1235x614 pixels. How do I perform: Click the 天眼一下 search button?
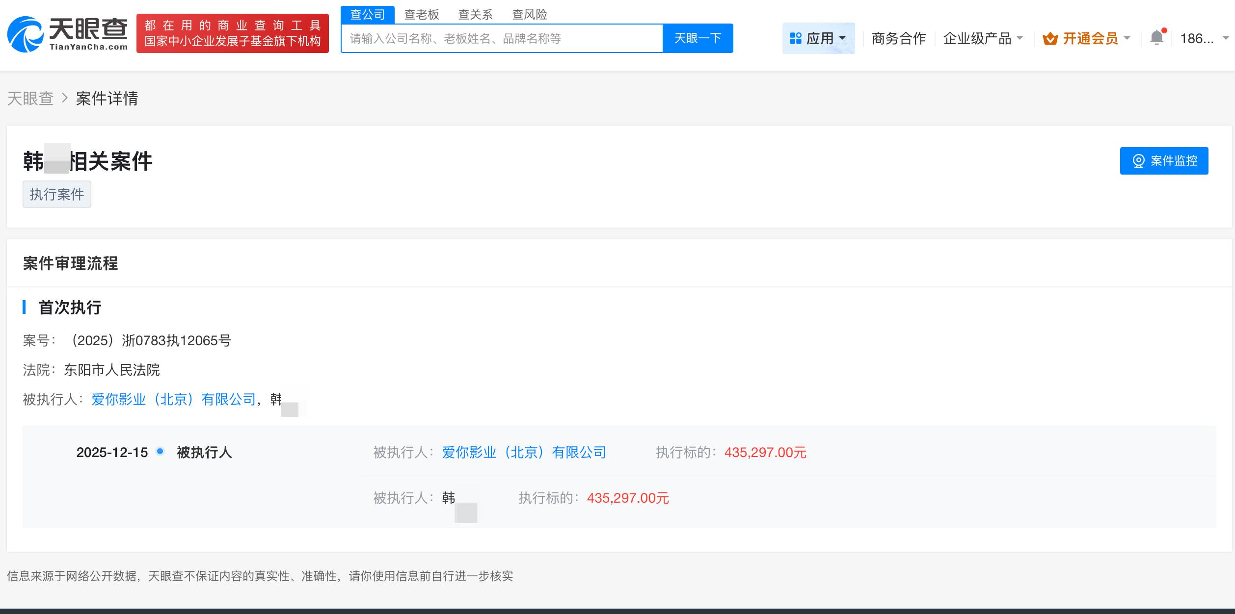tap(697, 38)
